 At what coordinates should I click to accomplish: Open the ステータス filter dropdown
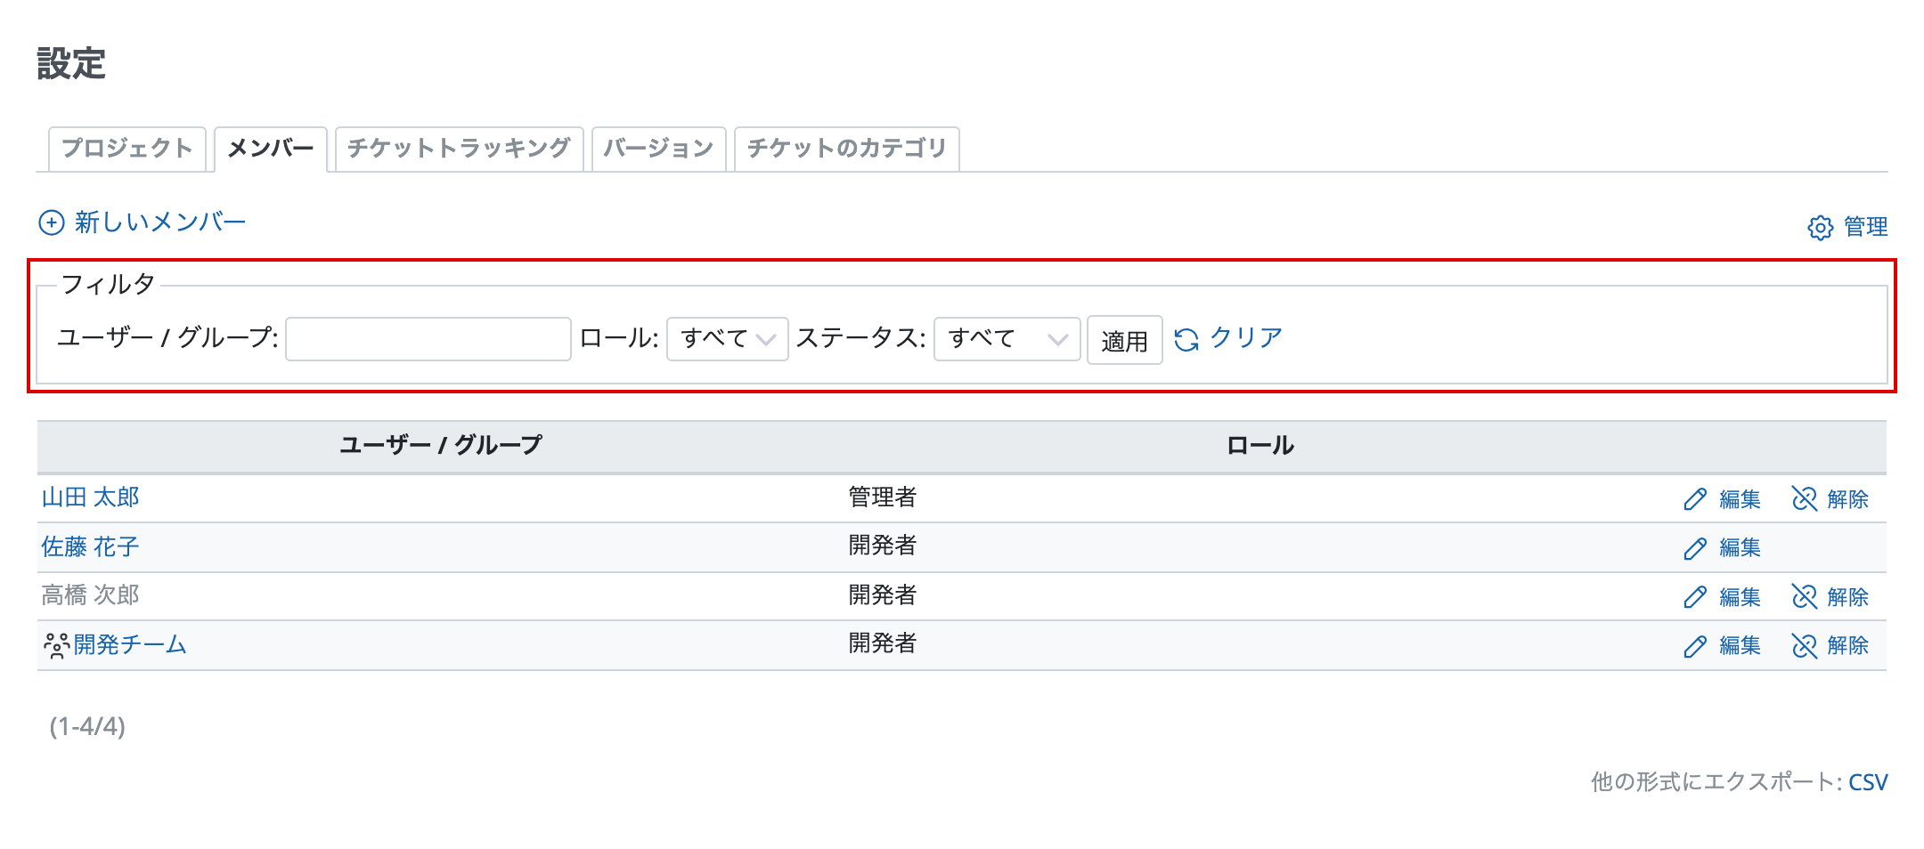[1007, 339]
